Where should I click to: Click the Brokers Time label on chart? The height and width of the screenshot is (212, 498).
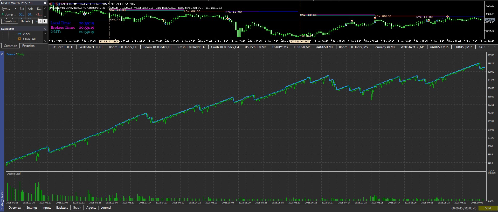pos(63,27)
